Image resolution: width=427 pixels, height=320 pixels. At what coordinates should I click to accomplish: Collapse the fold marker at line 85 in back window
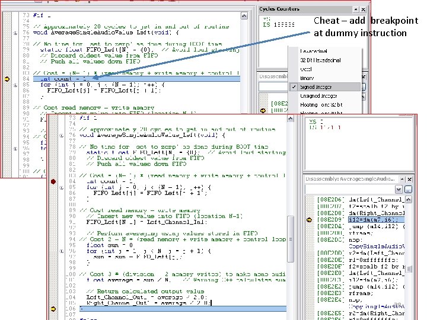click(15, 85)
